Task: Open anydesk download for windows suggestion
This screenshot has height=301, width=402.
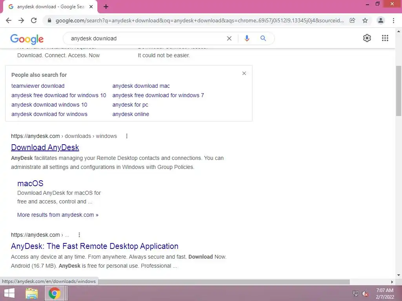Action: [49, 114]
